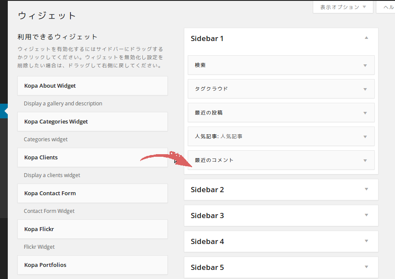Select the Kopa Portfolios widget
395x279 pixels.
point(45,265)
